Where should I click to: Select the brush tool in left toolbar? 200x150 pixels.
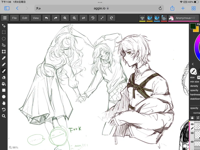(4, 71)
